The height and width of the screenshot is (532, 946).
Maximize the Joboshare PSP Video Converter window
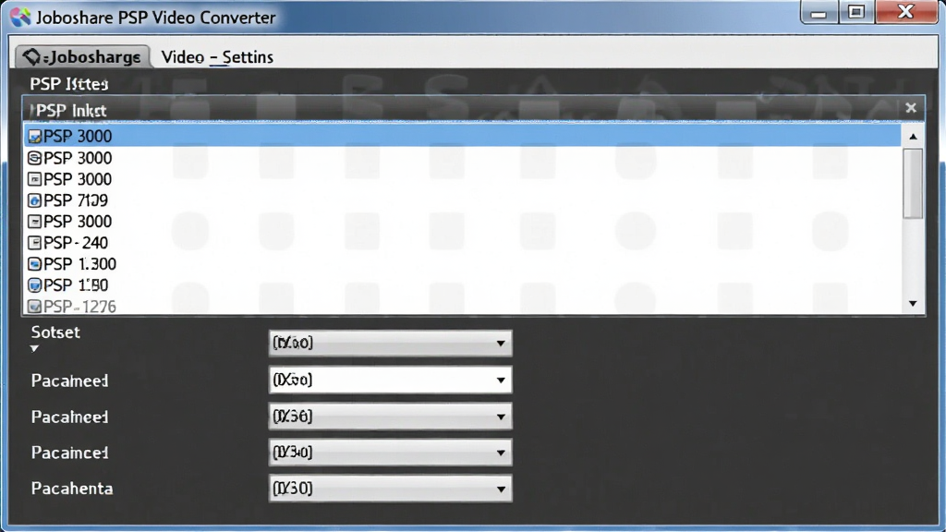[x=856, y=12]
